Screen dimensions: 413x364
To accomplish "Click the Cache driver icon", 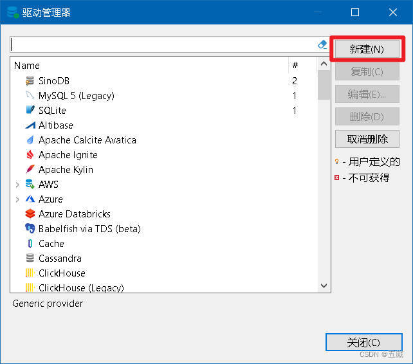I will pyautogui.click(x=30, y=243).
